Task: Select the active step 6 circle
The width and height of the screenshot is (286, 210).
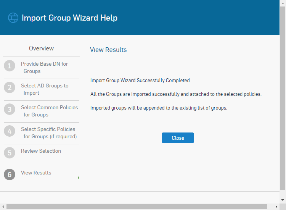Action: tap(10, 174)
